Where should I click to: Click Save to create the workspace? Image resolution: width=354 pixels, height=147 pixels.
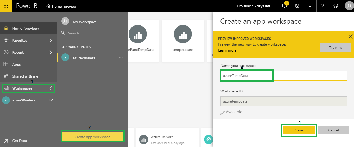tap(299, 130)
